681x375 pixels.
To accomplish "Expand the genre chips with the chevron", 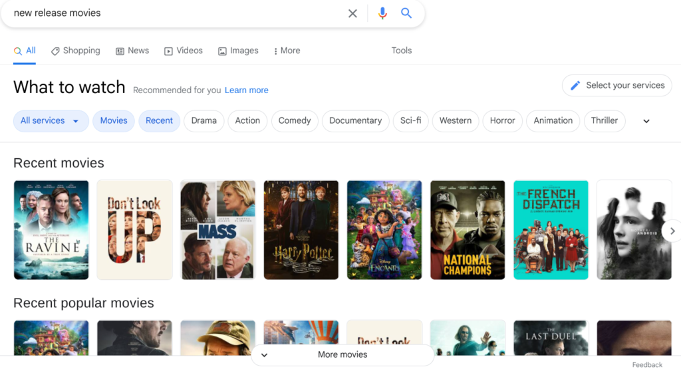I will point(646,121).
